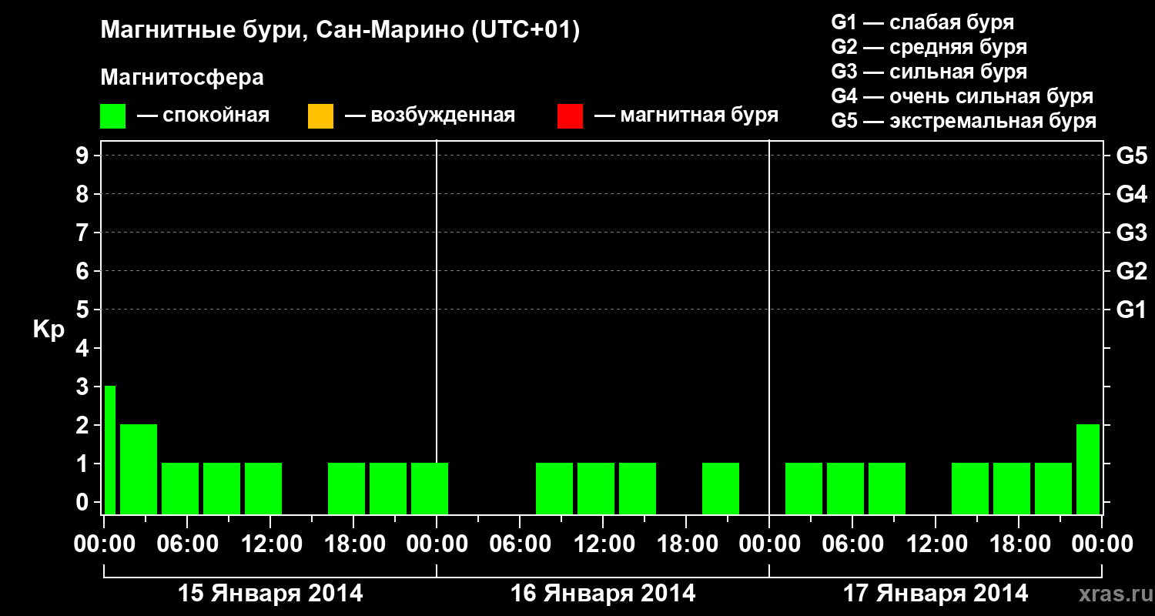Click the 'G5' label on the right axis

(1131, 156)
